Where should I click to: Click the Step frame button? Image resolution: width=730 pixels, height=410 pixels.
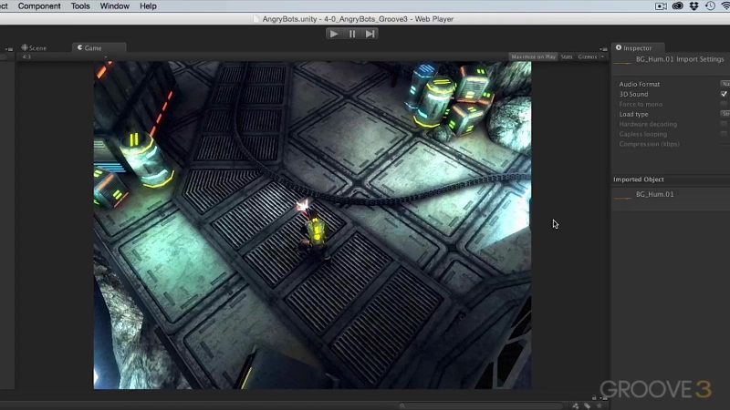370,34
